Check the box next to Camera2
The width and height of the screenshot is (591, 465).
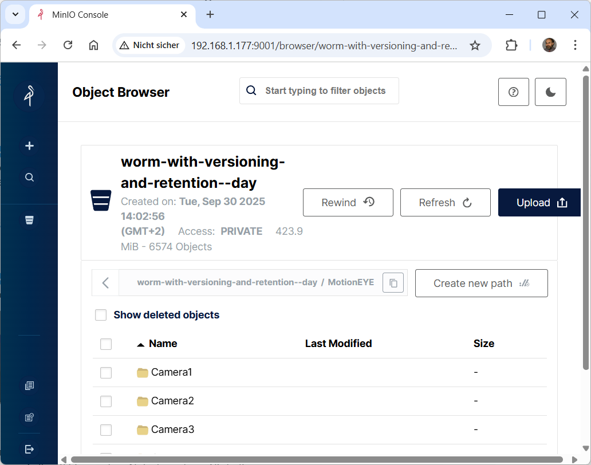(106, 401)
